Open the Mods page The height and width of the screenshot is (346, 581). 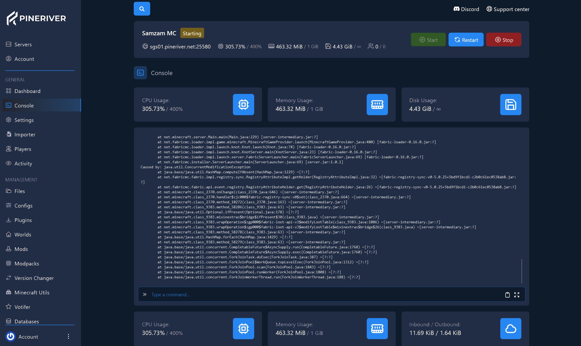pos(21,249)
